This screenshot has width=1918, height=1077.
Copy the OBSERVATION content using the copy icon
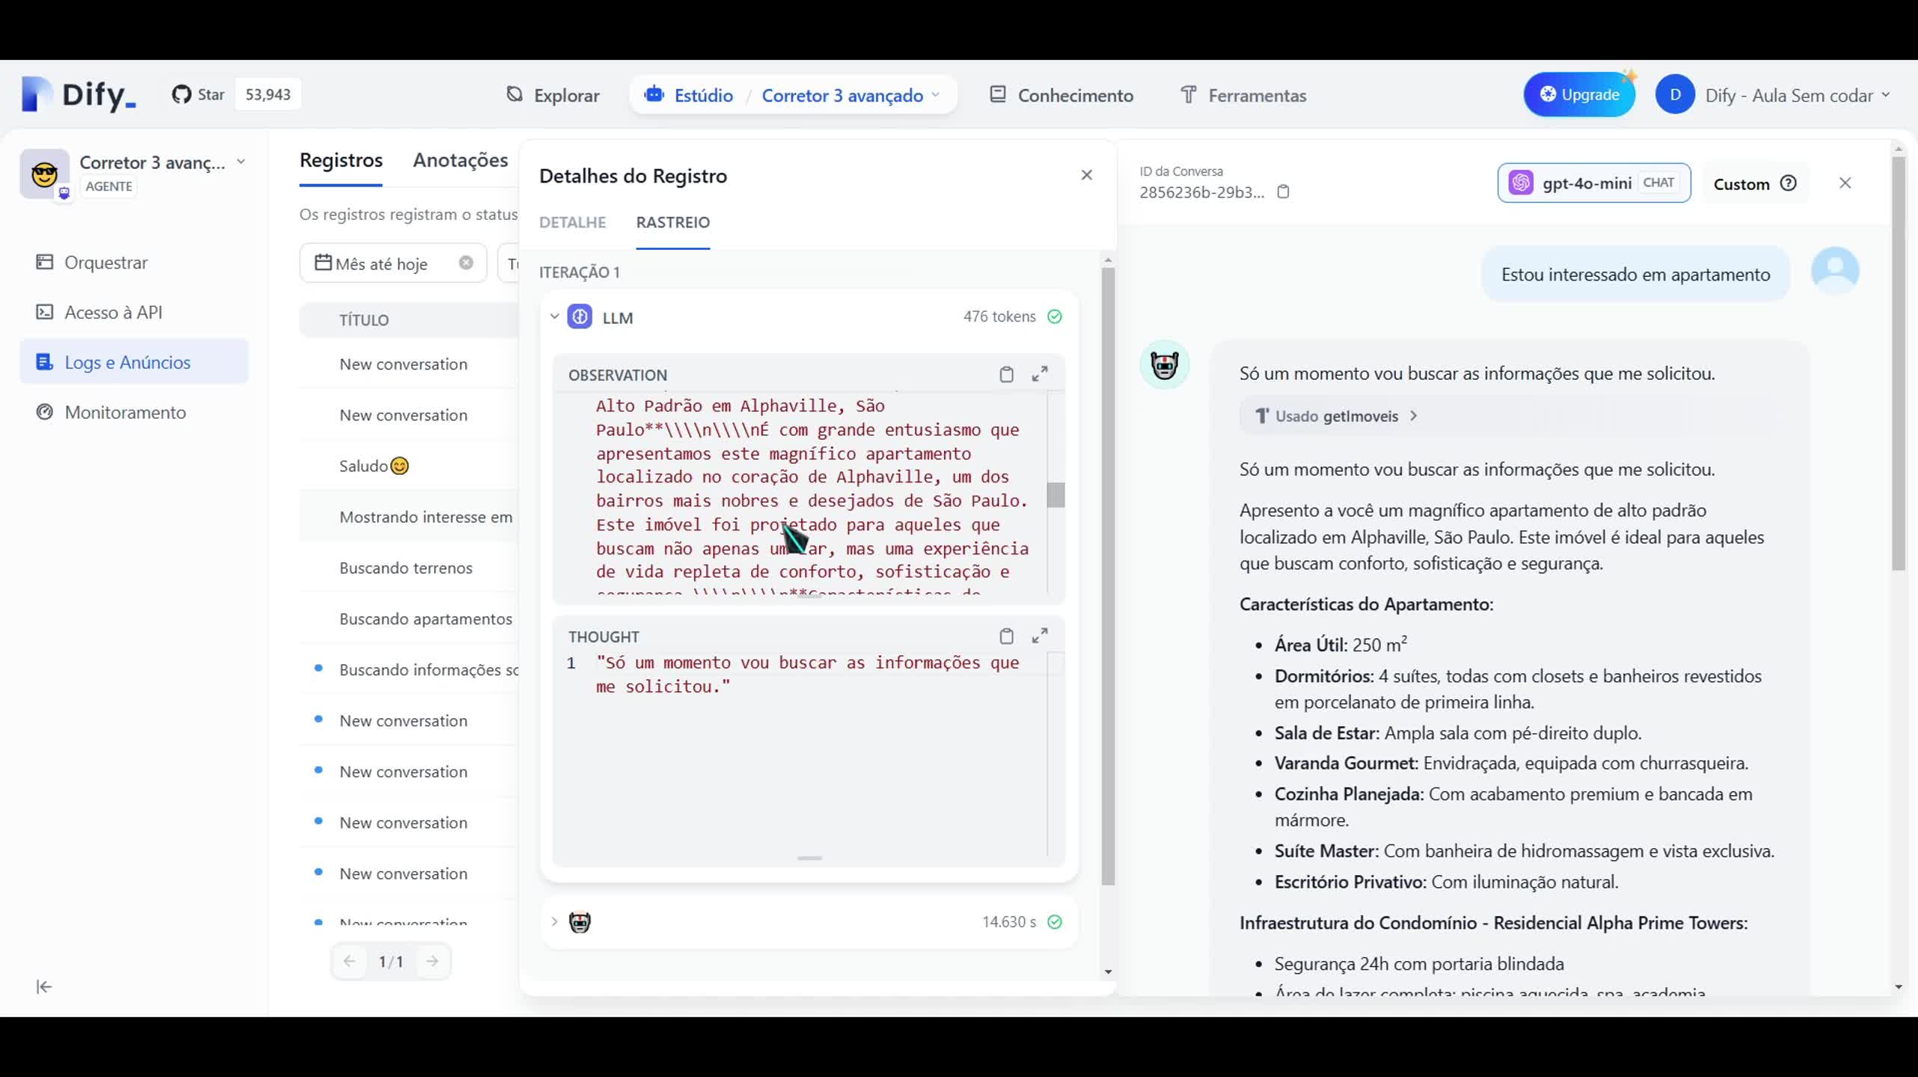1007,374
